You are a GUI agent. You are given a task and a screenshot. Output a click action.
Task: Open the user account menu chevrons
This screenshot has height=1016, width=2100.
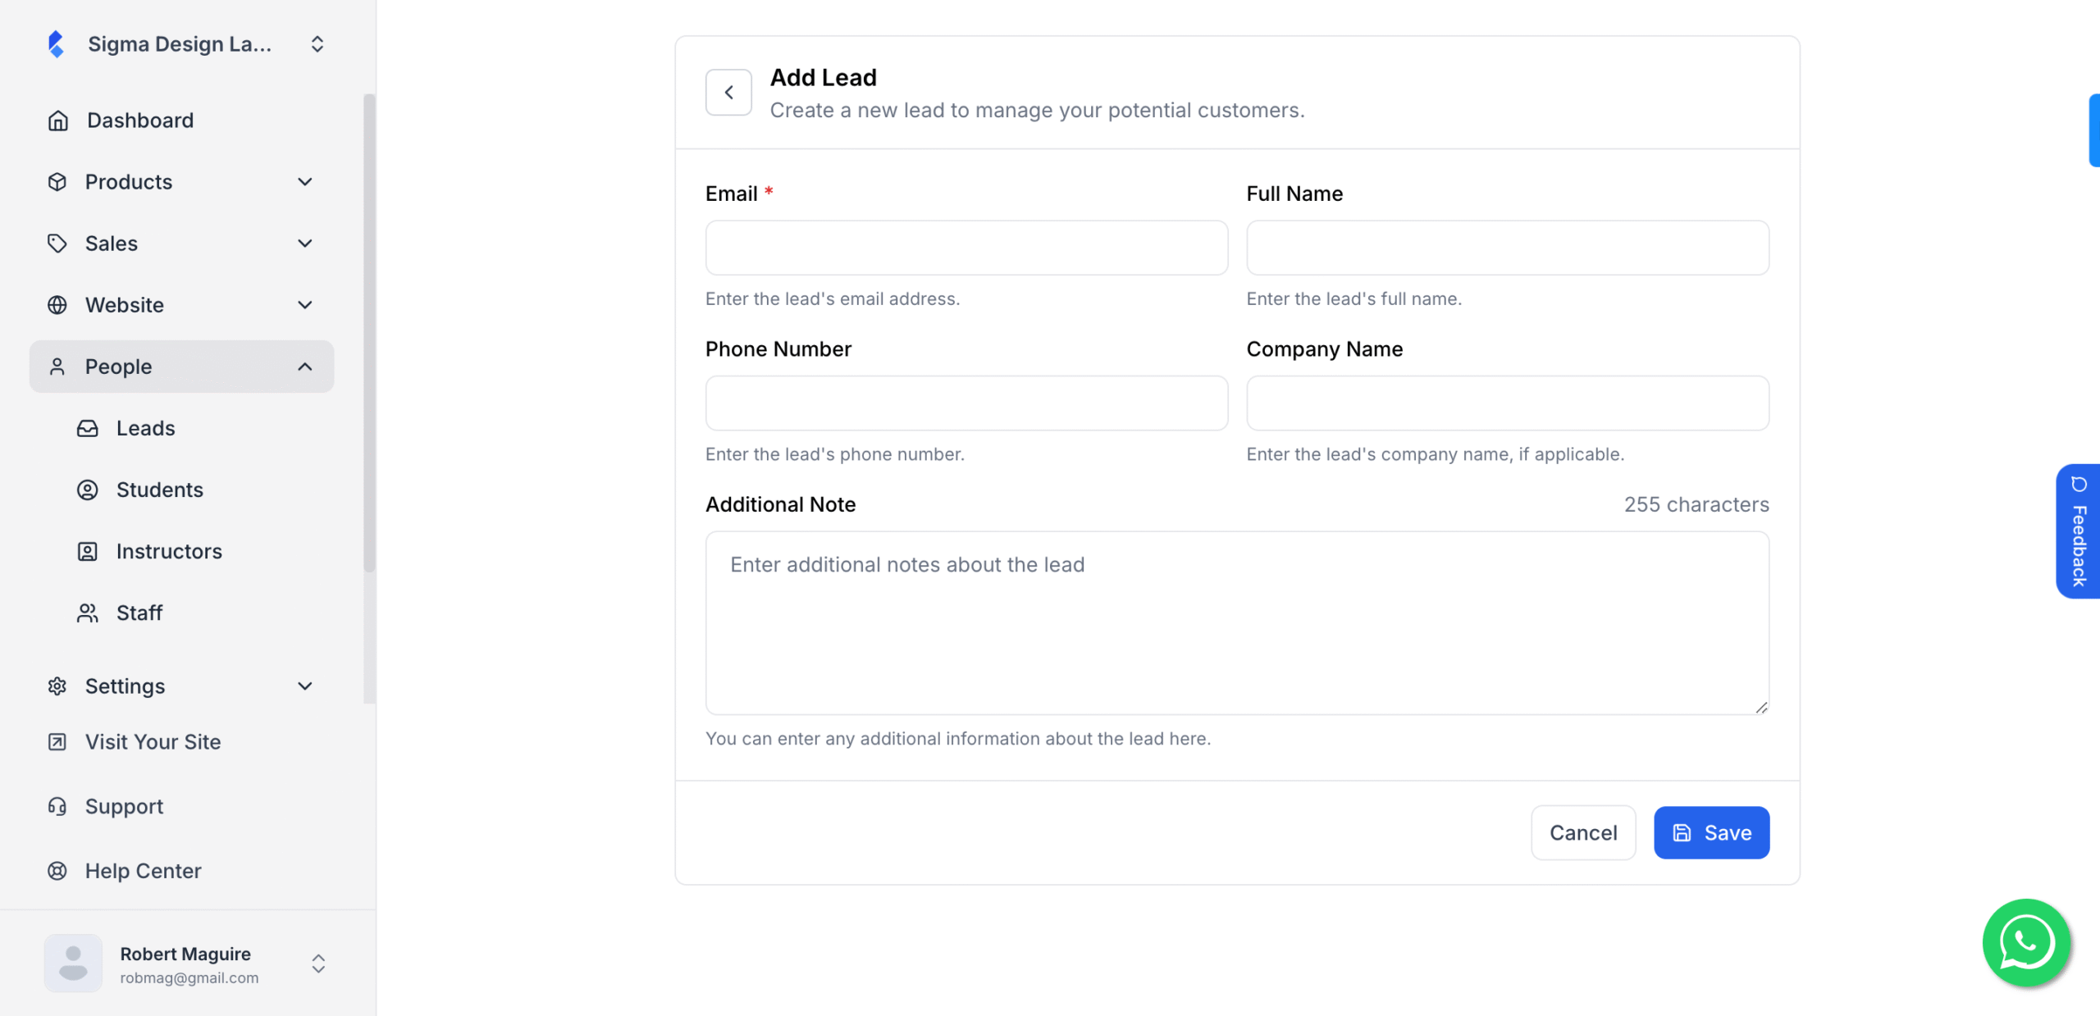click(318, 964)
